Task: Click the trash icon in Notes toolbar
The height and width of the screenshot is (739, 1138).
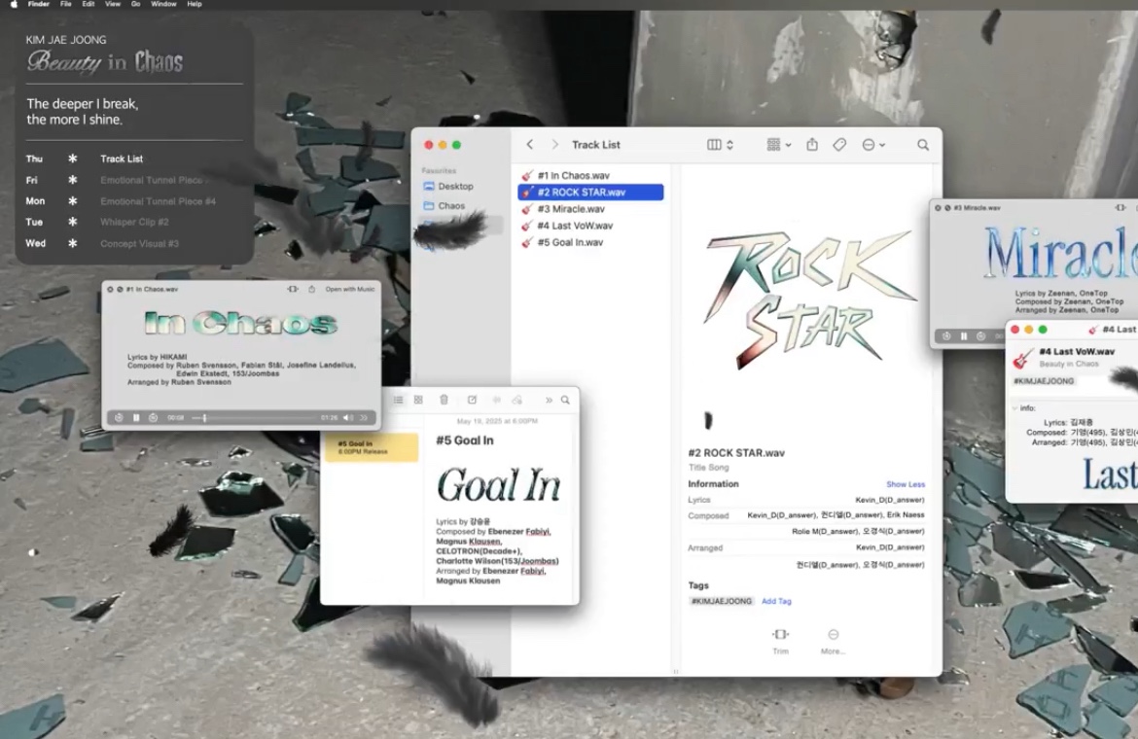Action: point(444,400)
